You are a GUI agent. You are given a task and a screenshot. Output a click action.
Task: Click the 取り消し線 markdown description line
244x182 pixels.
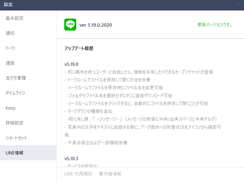(x=142, y=119)
